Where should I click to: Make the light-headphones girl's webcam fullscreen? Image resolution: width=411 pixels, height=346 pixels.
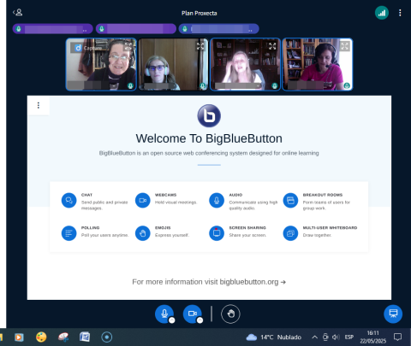click(x=200, y=46)
